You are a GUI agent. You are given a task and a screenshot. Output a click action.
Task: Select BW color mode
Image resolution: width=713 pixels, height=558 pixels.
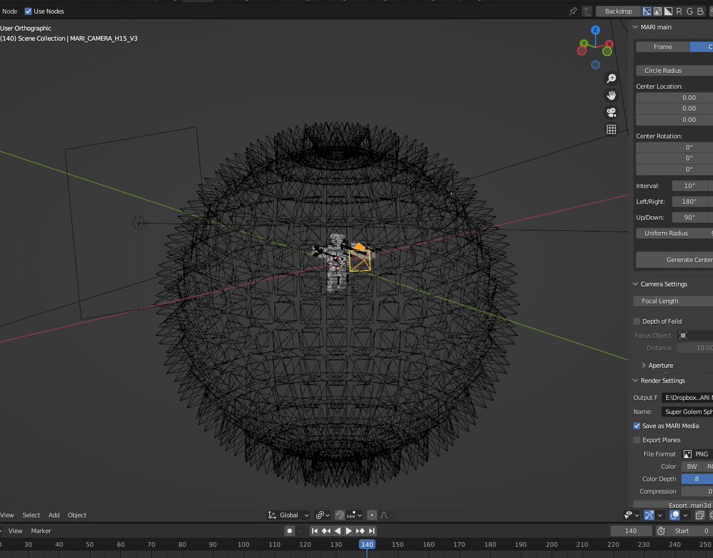pyautogui.click(x=692, y=466)
